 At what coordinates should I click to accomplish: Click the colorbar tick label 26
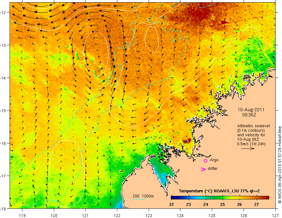point(239,204)
